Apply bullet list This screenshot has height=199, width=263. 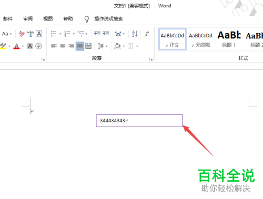54,34
